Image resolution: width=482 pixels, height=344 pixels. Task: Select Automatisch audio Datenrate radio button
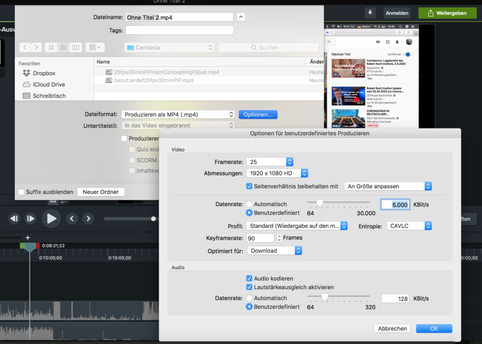pyautogui.click(x=249, y=298)
